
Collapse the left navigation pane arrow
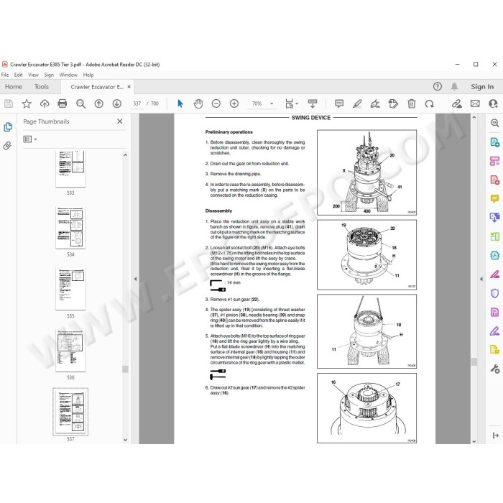click(135, 279)
